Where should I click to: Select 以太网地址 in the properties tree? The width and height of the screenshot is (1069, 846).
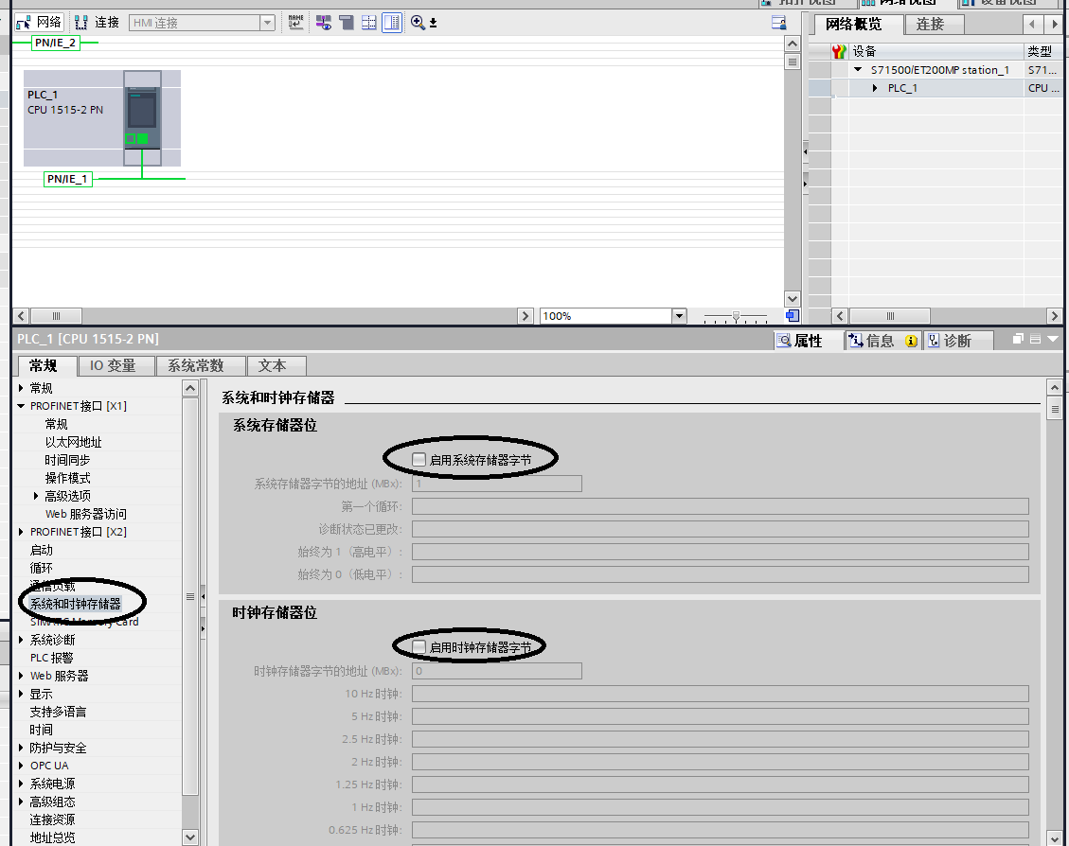tap(74, 442)
